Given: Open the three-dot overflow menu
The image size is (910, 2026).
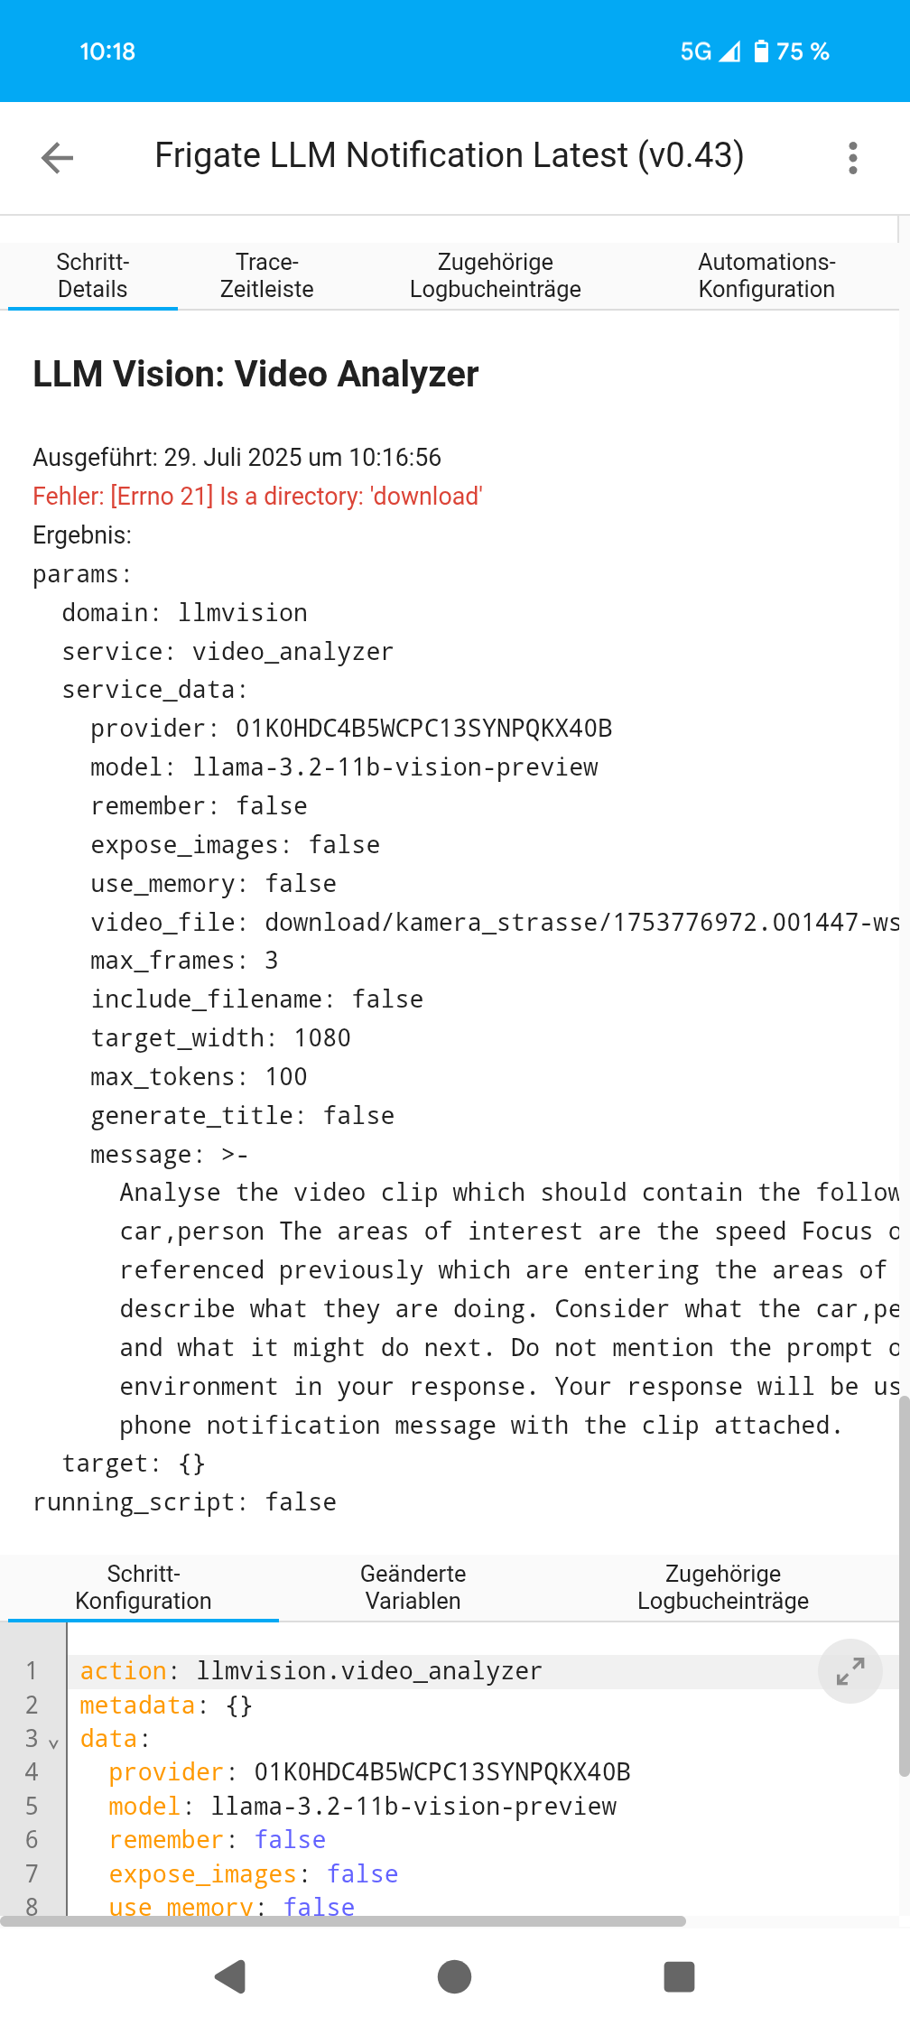Looking at the screenshot, I should tap(852, 158).
